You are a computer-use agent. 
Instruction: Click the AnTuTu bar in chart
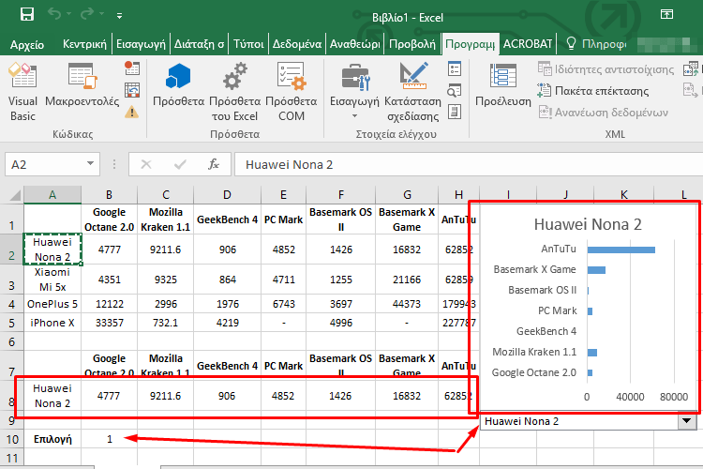(621, 250)
